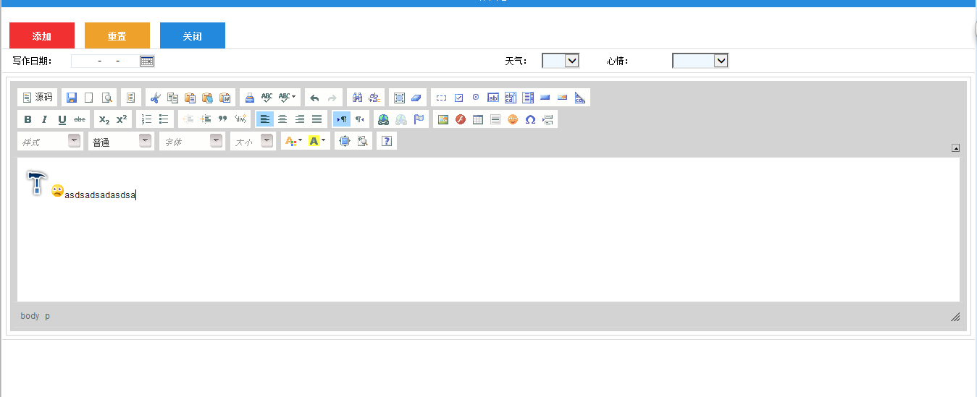977x397 pixels.
Task: Open the 普通 paragraph format dropdown
Action: click(121, 141)
